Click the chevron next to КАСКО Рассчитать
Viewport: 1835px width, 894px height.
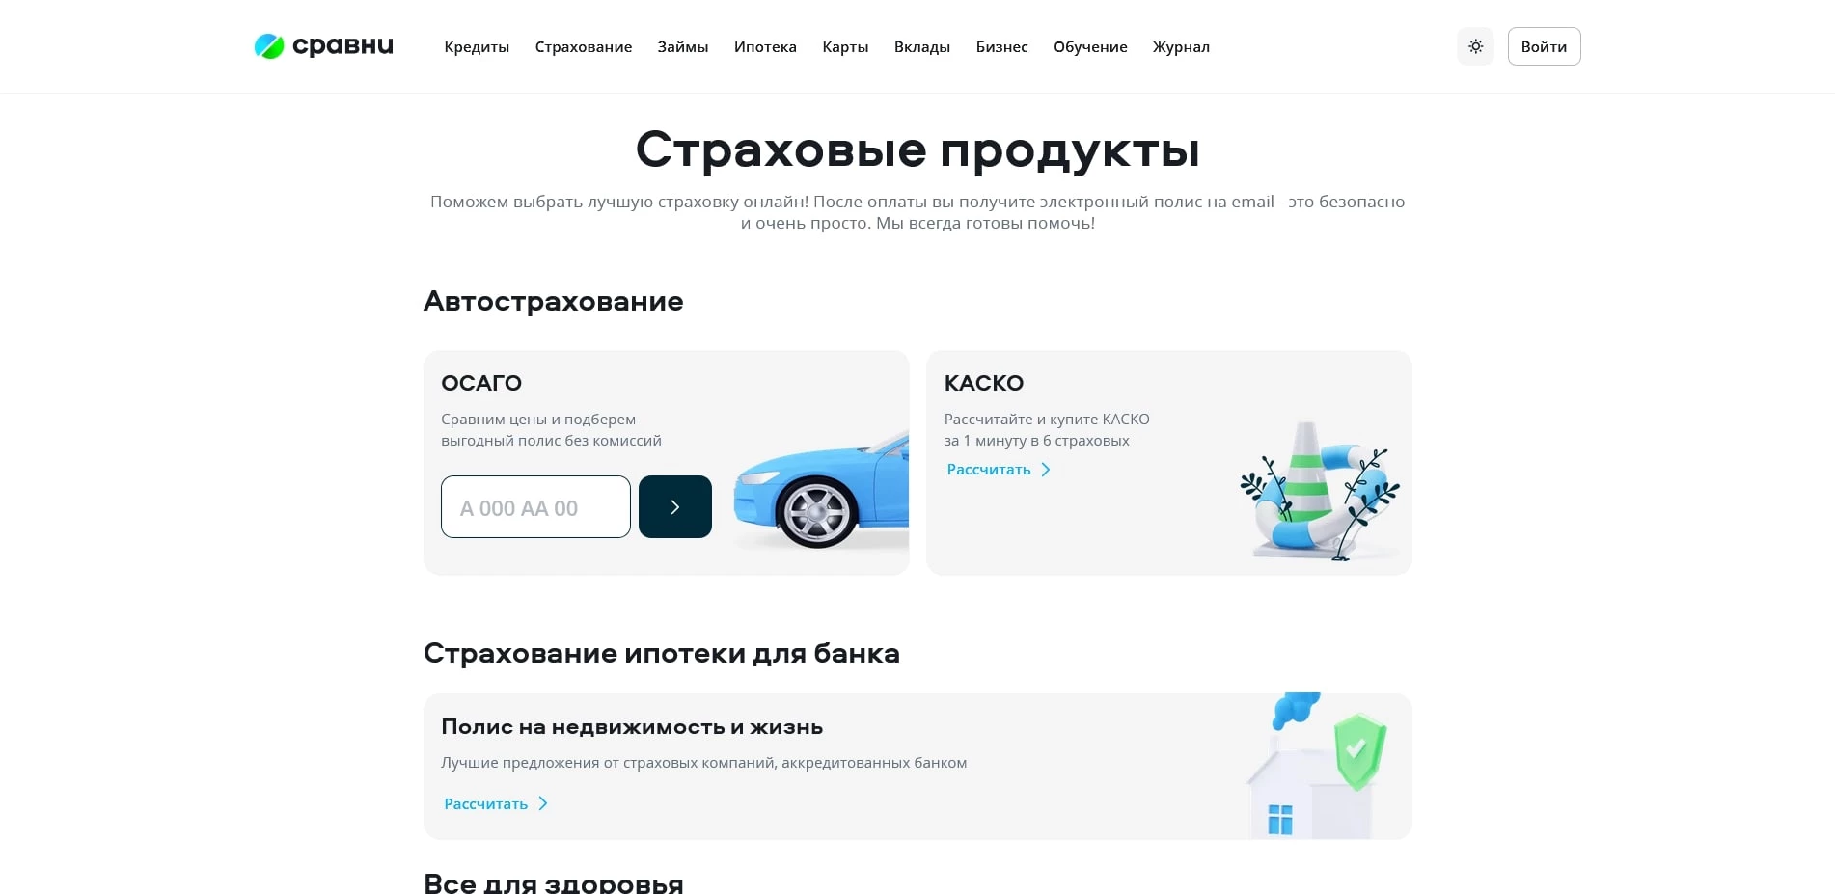(1046, 470)
